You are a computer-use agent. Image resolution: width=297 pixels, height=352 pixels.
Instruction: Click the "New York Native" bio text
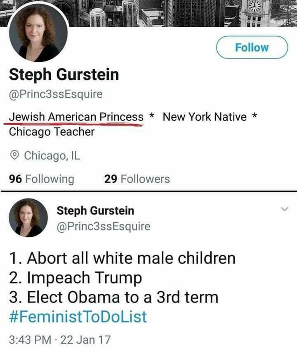pos(205,117)
